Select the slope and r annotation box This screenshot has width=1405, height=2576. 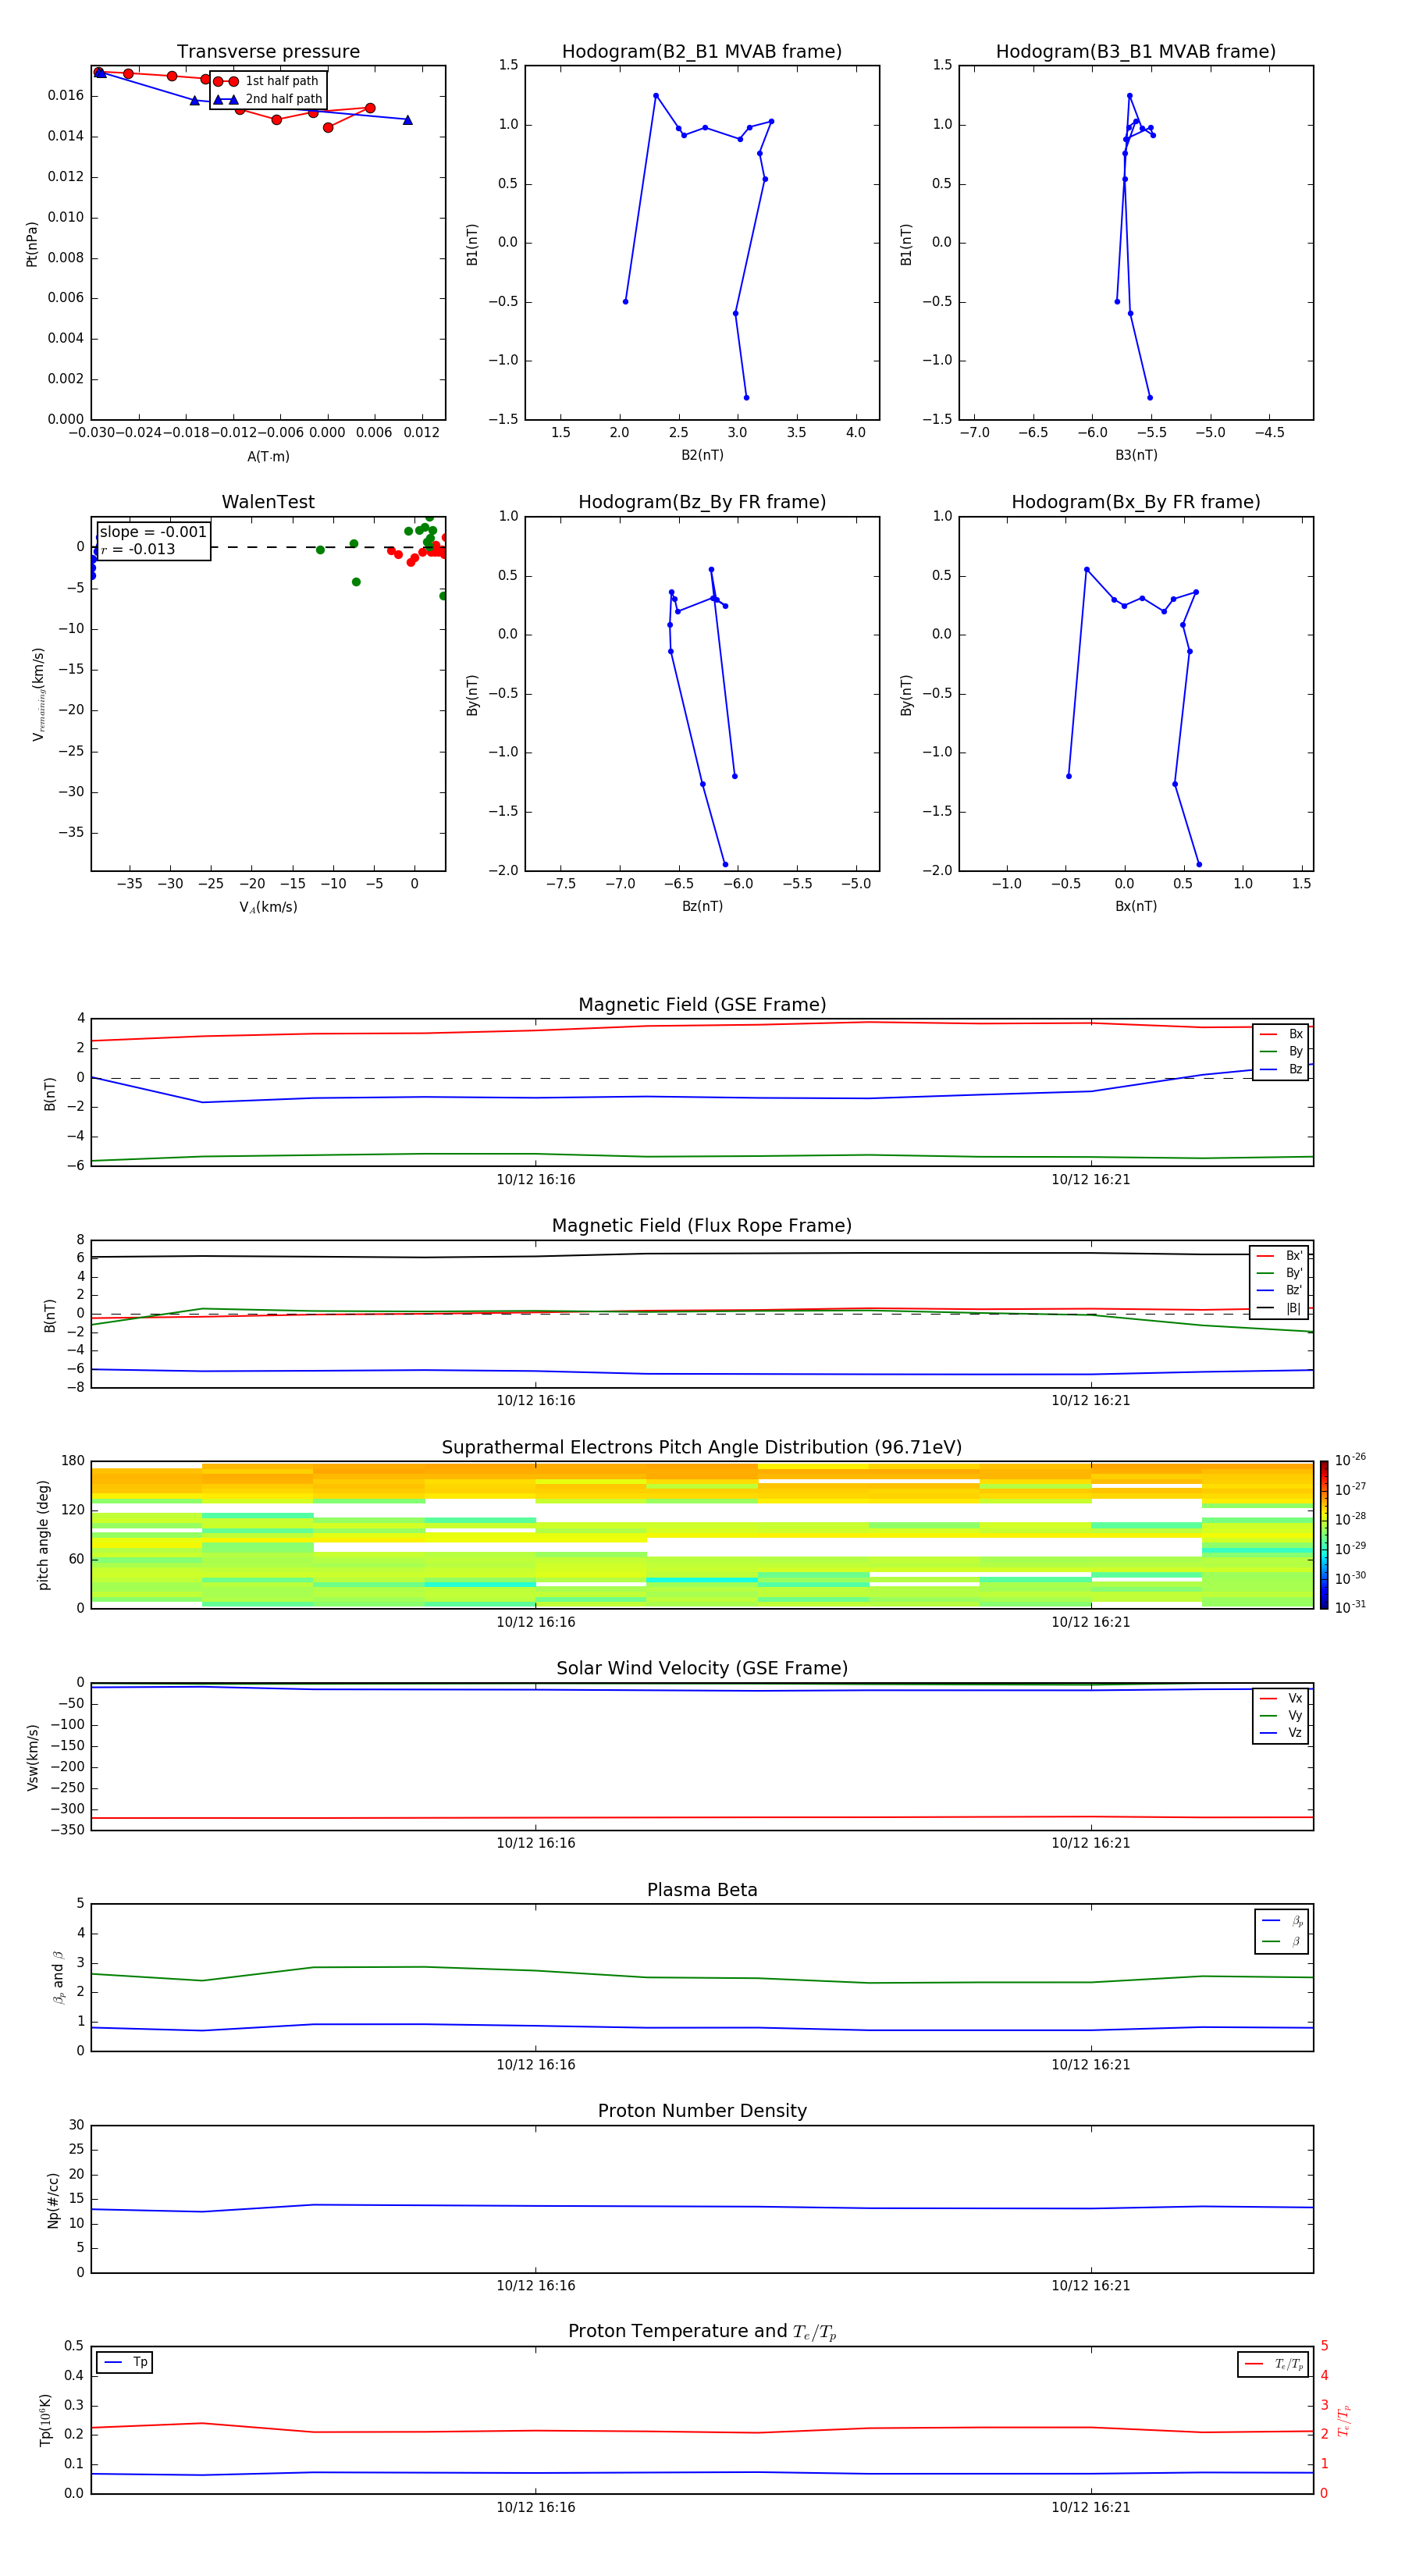[x=153, y=541]
